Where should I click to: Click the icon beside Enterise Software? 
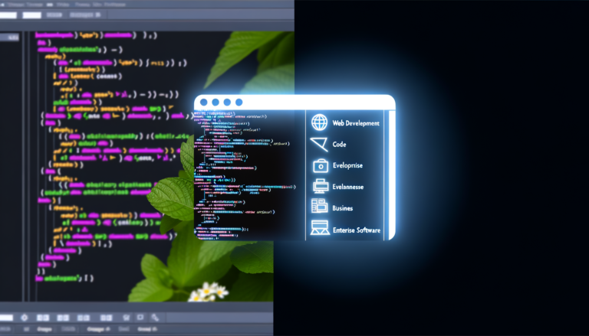pyautogui.click(x=320, y=228)
